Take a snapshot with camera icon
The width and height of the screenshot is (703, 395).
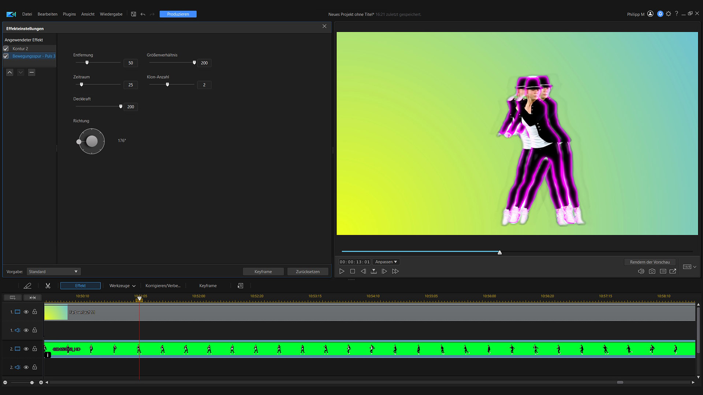coord(652,271)
